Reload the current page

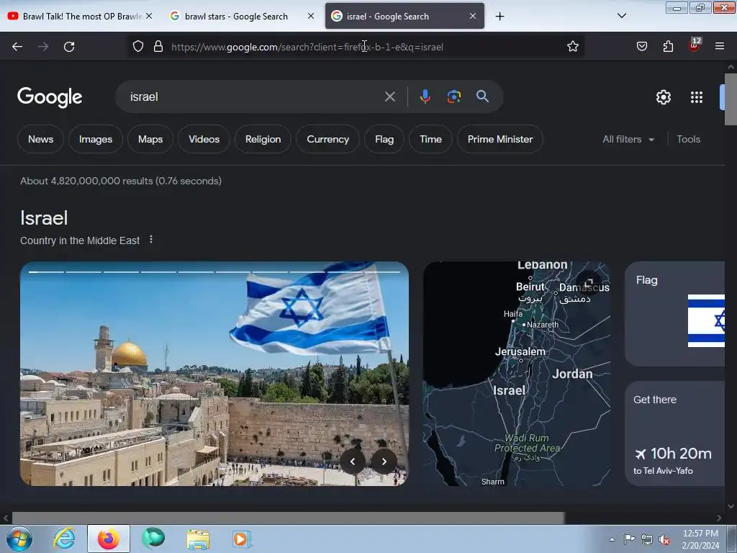pos(69,47)
